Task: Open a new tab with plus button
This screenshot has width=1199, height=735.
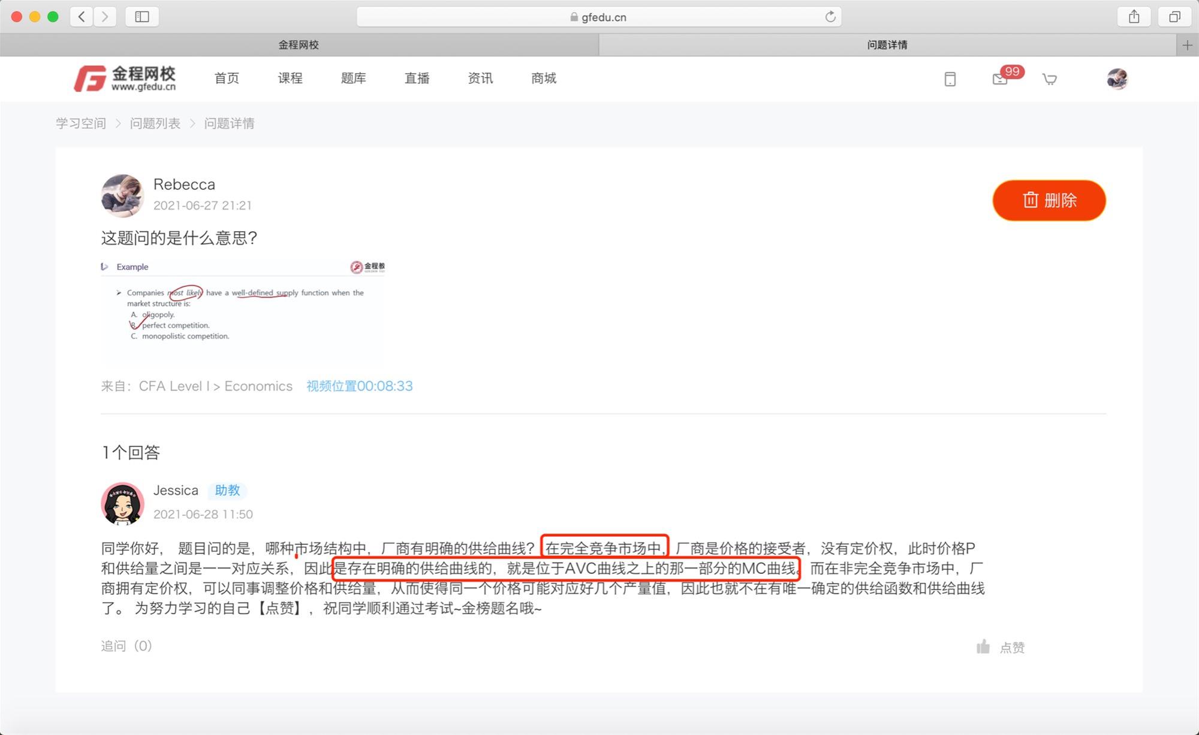Action: pos(1187,45)
